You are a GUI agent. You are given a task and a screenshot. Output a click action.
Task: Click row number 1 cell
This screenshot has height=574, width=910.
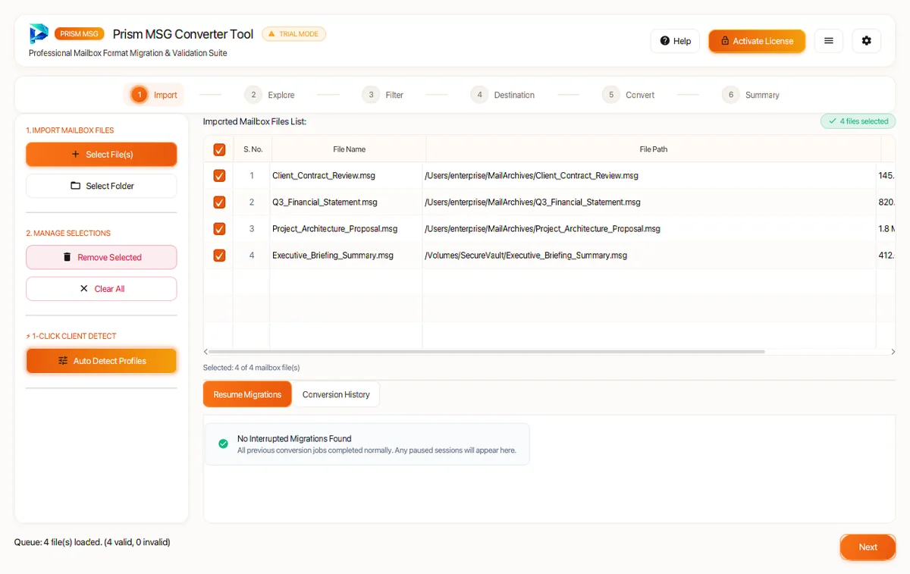click(252, 176)
